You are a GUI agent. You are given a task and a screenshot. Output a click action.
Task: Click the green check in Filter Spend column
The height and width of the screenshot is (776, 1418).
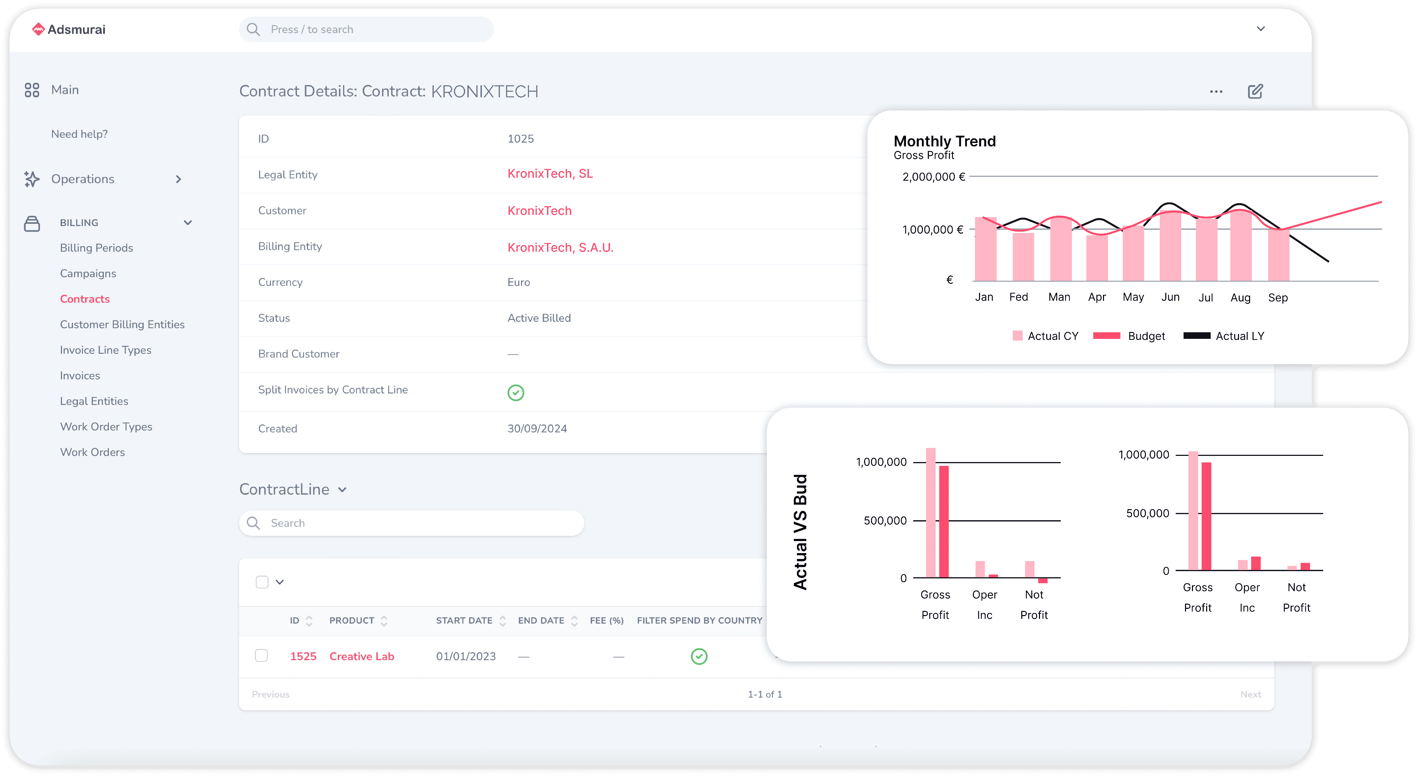pyautogui.click(x=699, y=656)
